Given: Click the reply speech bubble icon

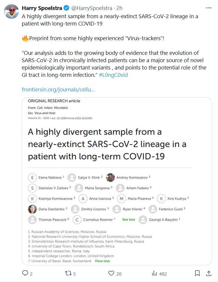Looking at the screenshot, I should pyautogui.click(x=25, y=273).
